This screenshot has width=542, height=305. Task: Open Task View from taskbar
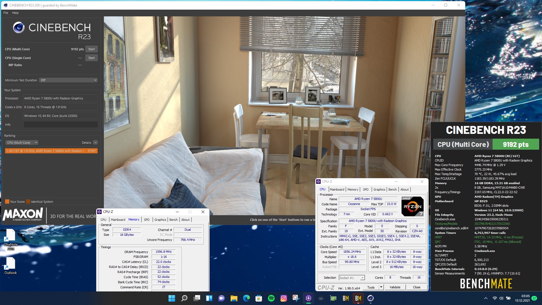197,298
